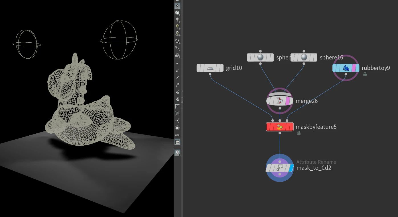The width and height of the screenshot is (398, 217).
Task: Click the sunglasses hide-objects icon
Action: 177,48
